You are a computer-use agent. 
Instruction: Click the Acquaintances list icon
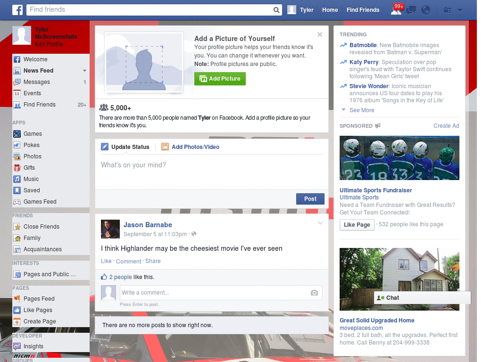pos(17,249)
